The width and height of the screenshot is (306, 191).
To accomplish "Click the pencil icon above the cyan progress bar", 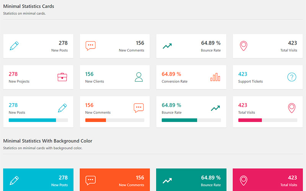I will pyautogui.click(x=62, y=108).
